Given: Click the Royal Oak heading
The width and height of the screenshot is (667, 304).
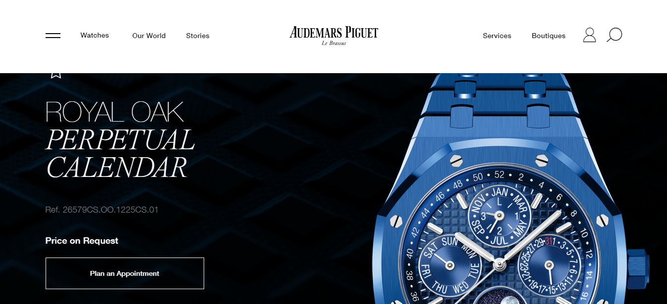Looking at the screenshot, I should [x=114, y=112].
